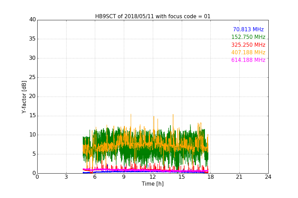This screenshot has height=198, width=298.
Task: Click the 'Time [h]' axis label
Action: click(152, 184)
